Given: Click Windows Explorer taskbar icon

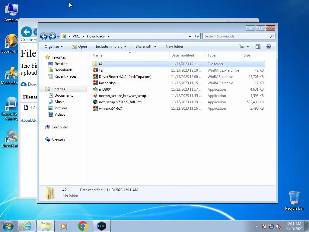Looking at the screenshot, I should (45, 226).
